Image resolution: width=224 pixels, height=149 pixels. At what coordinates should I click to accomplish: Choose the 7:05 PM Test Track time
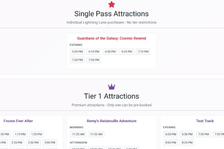(x=203, y=134)
